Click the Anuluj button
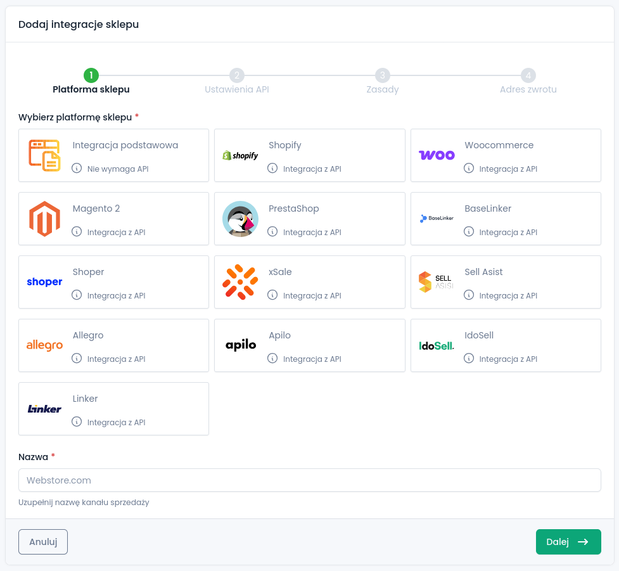Viewport: 619px width, 571px height. pyautogui.click(x=43, y=542)
